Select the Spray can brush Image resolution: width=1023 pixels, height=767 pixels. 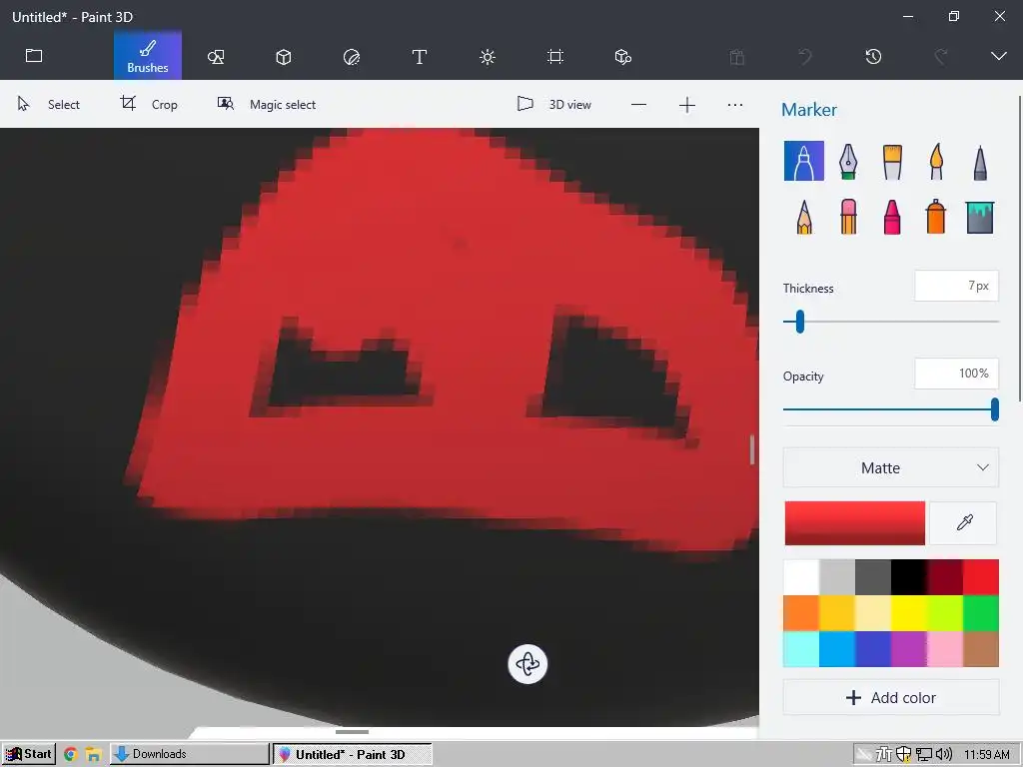935,217
